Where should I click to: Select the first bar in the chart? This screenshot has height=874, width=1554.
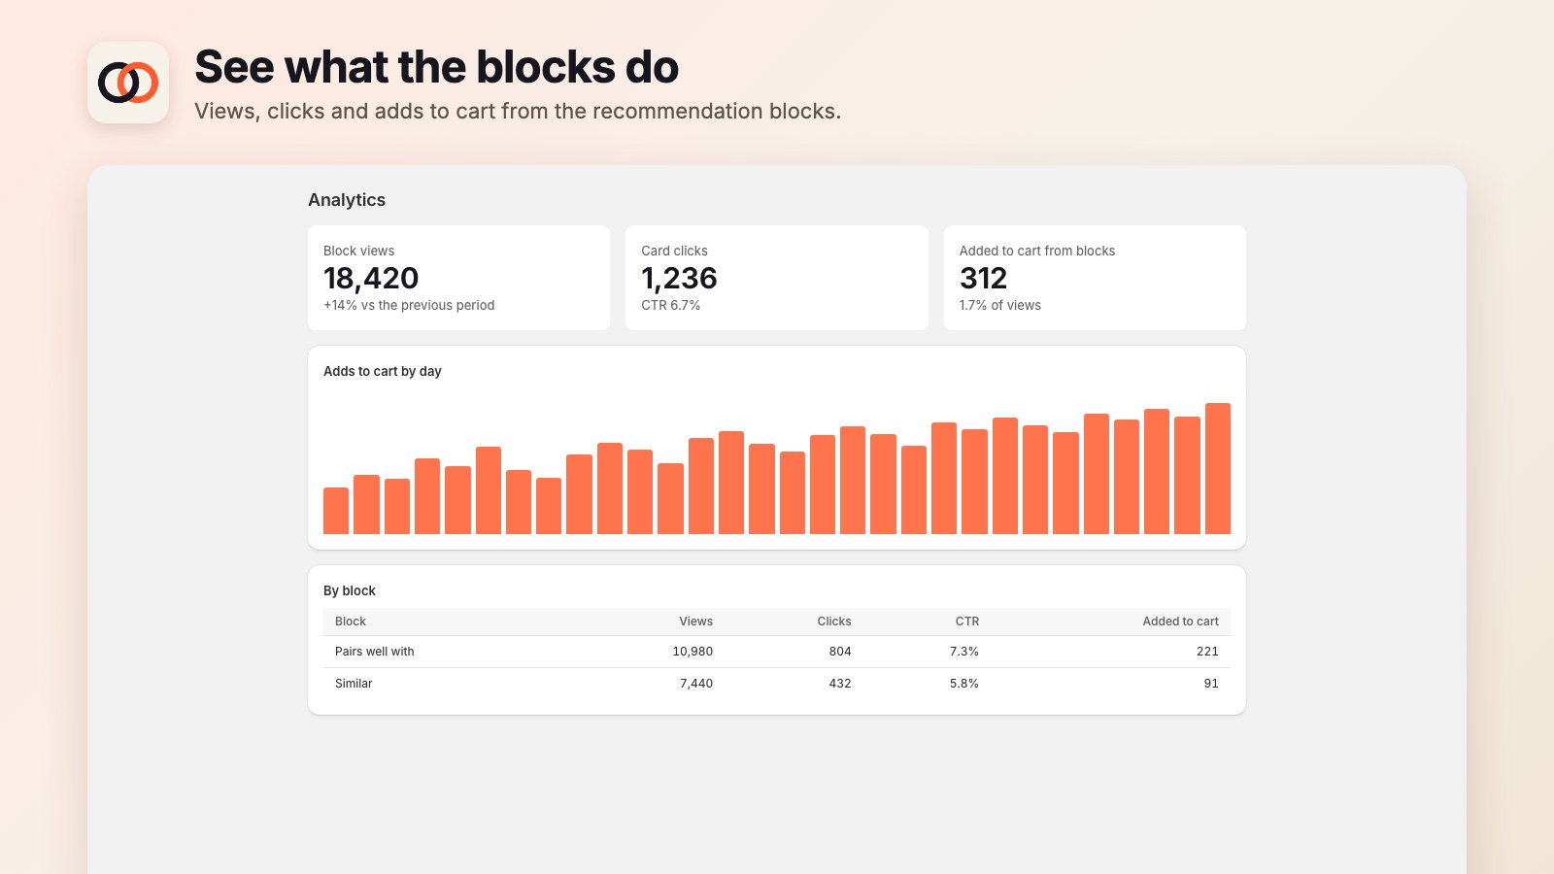tap(336, 511)
